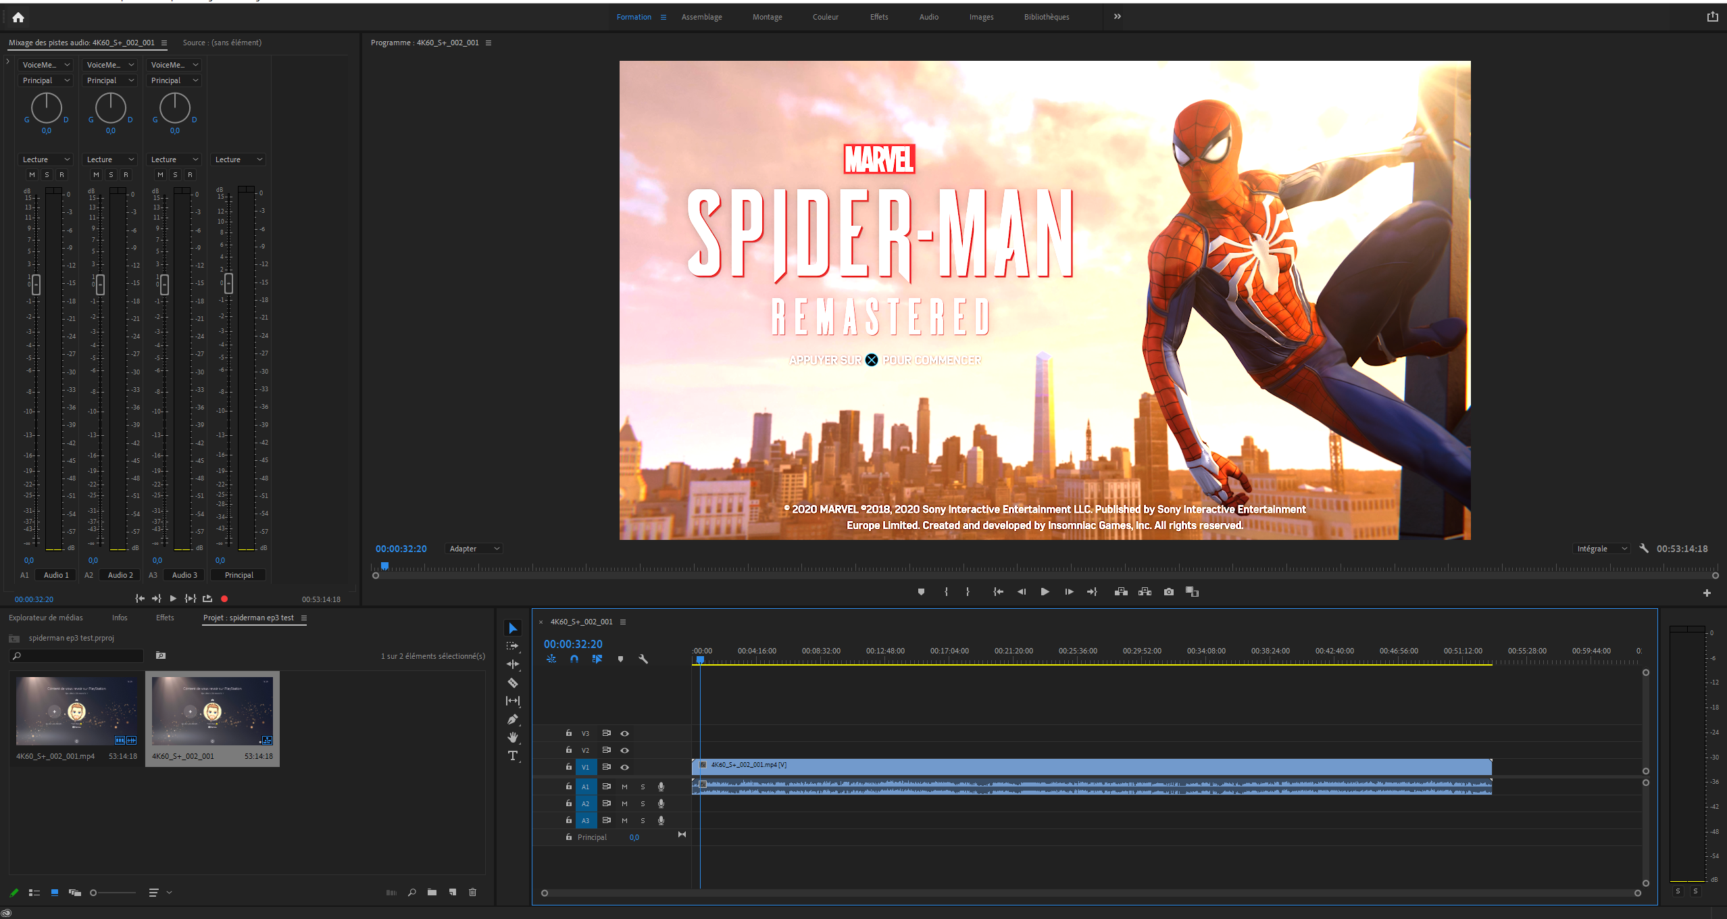The height and width of the screenshot is (919, 1727).
Task: Toggle solo on timeline track A2
Action: (643, 803)
